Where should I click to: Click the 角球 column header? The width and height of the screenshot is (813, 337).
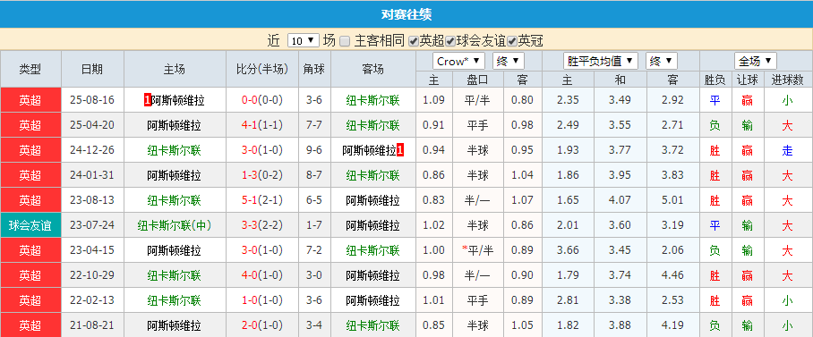314,69
